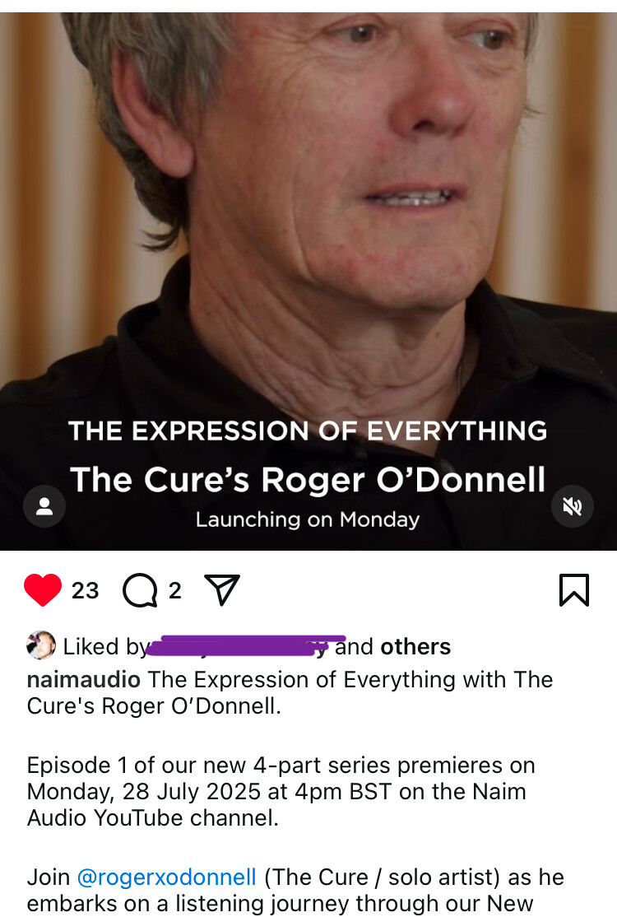Tap the caption paragraph about Episode 1
Image resolution: width=617 pixels, height=917 pixels.
[281, 791]
